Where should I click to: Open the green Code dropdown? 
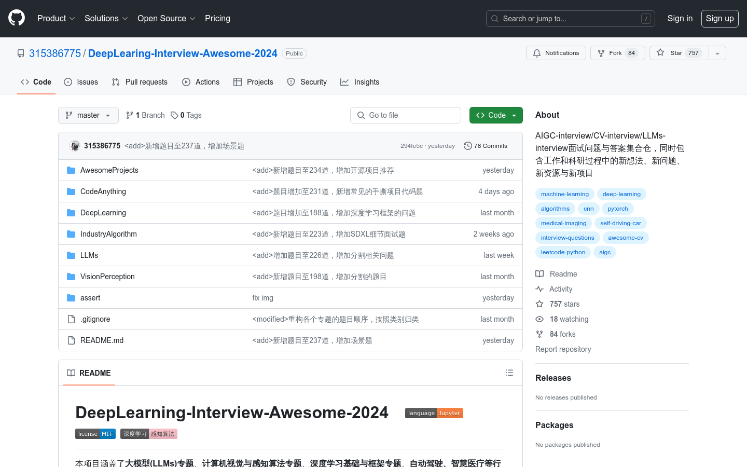click(x=496, y=115)
